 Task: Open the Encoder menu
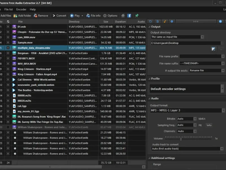pos(21,9)
